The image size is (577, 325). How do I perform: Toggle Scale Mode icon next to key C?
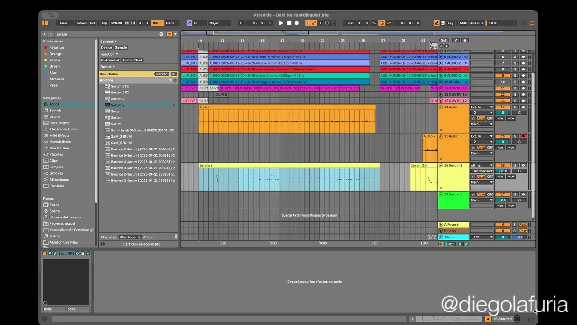189,23
